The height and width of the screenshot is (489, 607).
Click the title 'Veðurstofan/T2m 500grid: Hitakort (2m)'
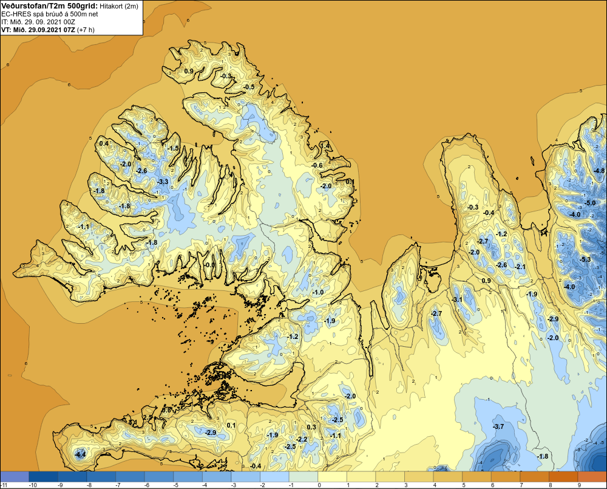point(70,6)
